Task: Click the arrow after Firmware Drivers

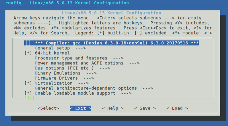Action: 89,78
